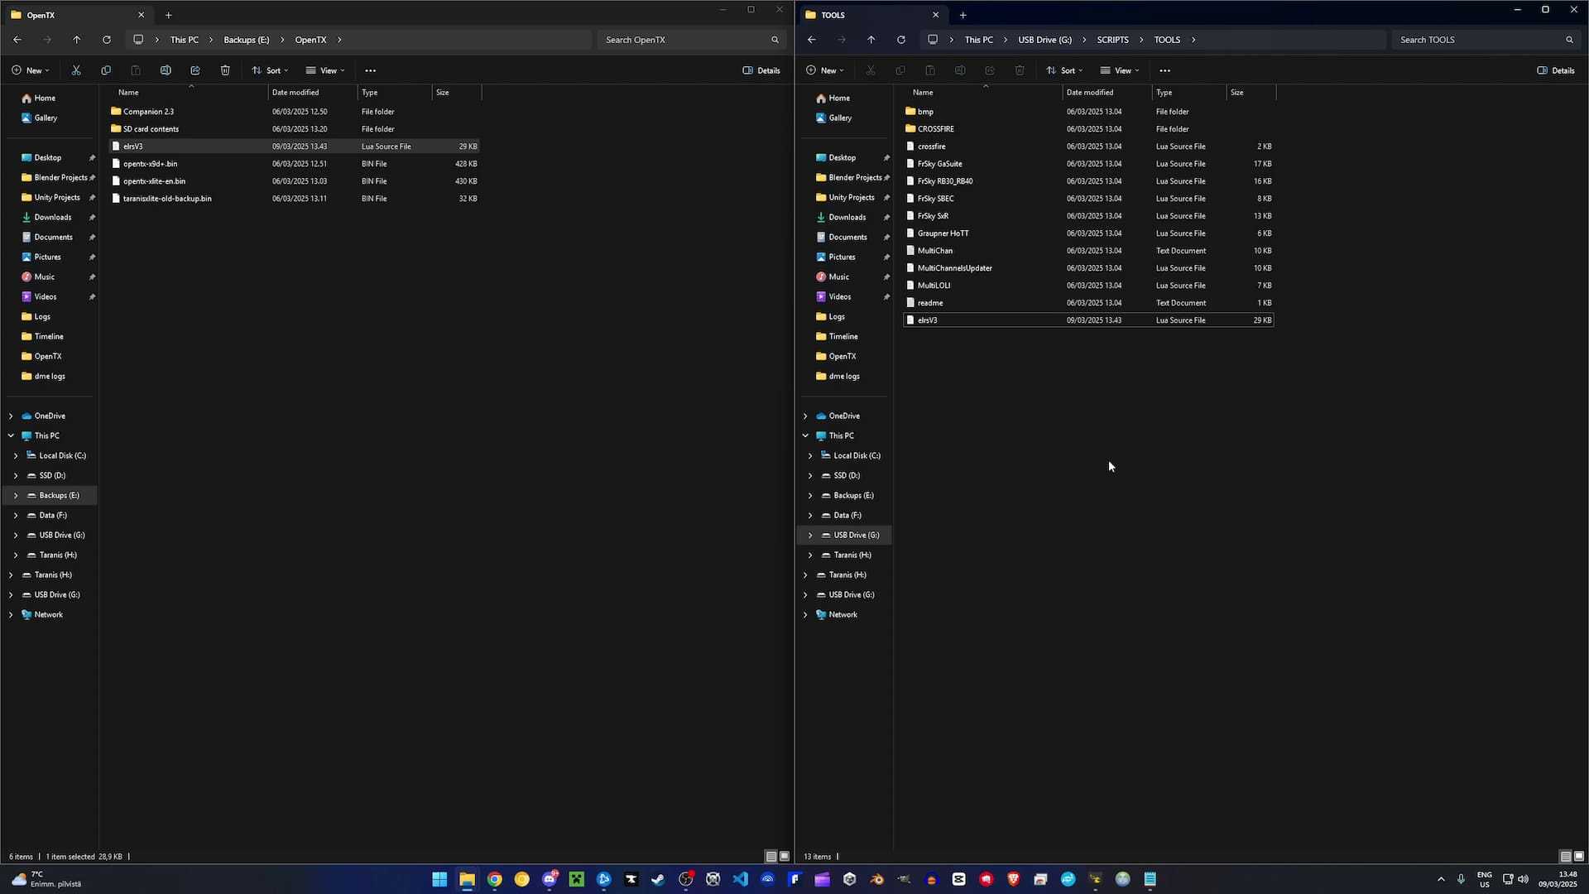The width and height of the screenshot is (1589, 894).
Task: Click search magnifier in Search OpenTX box
Action: (x=775, y=40)
